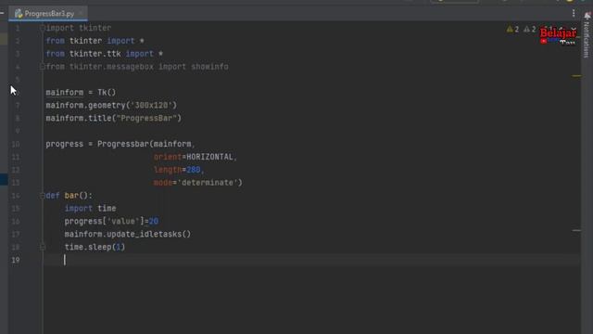Jump to lower warning stripe mark in scrollbar

(x=576, y=230)
